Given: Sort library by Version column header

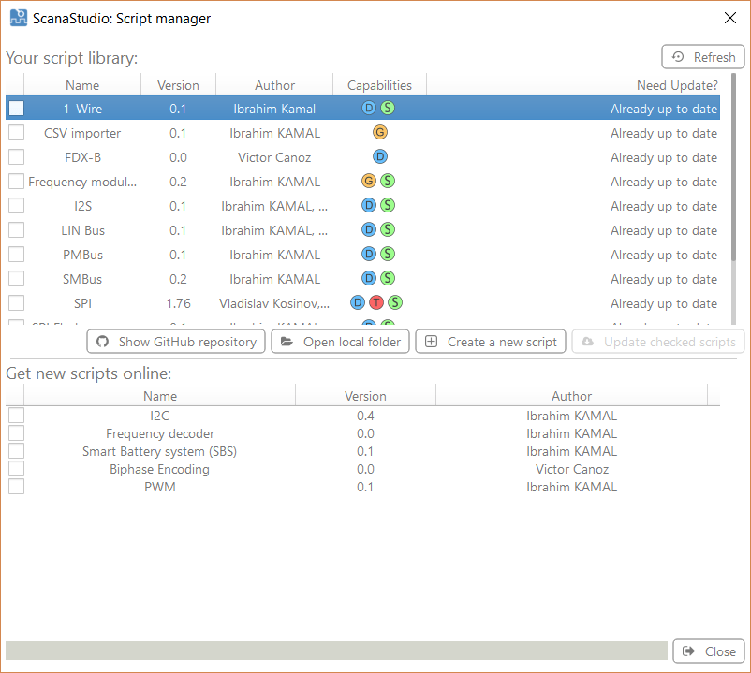Looking at the screenshot, I should click(178, 85).
